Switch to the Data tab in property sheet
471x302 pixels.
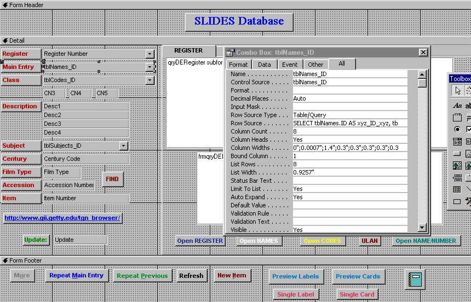pyautogui.click(x=265, y=65)
